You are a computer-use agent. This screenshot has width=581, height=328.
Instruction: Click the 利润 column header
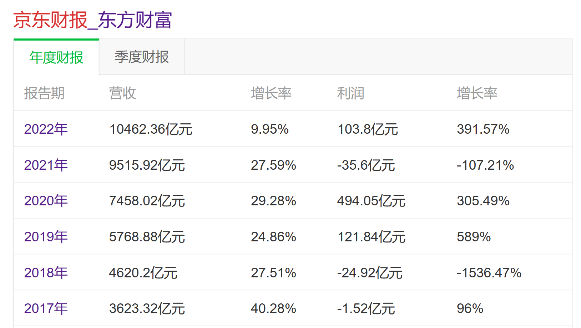[x=350, y=93]
